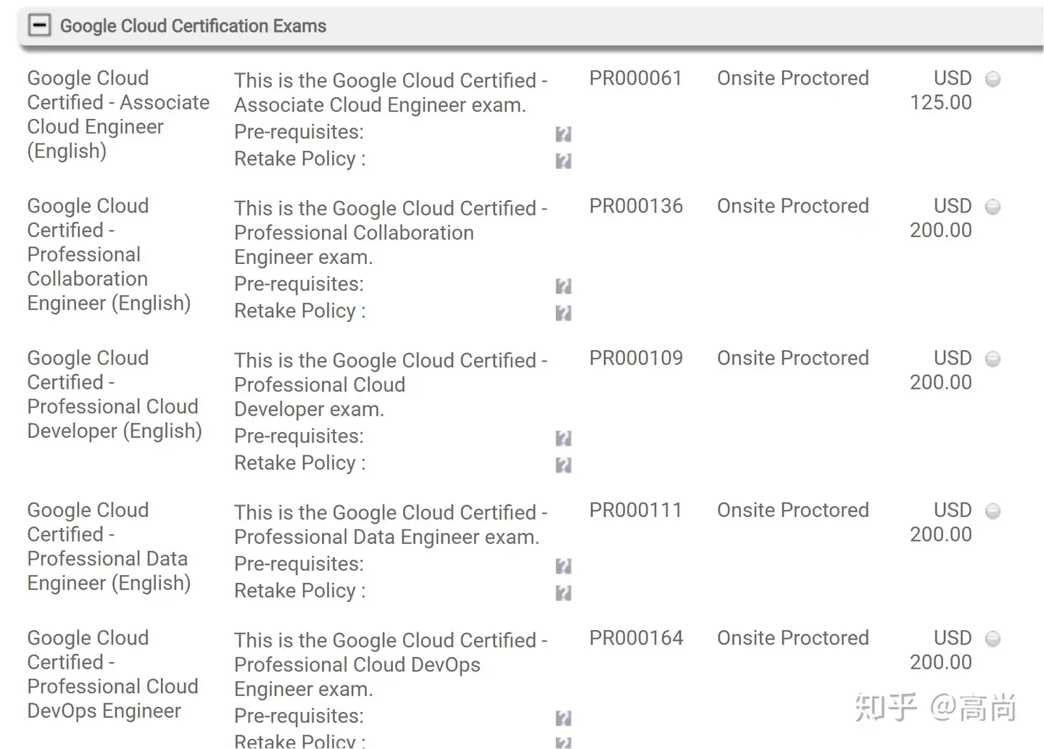Open Retake Policy help icon for Professional Cloud Developer
1044x749 pixels.
pyautogui.click(x=563, y=465)
